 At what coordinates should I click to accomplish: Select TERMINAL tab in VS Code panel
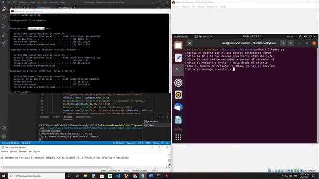pos(68,117)
